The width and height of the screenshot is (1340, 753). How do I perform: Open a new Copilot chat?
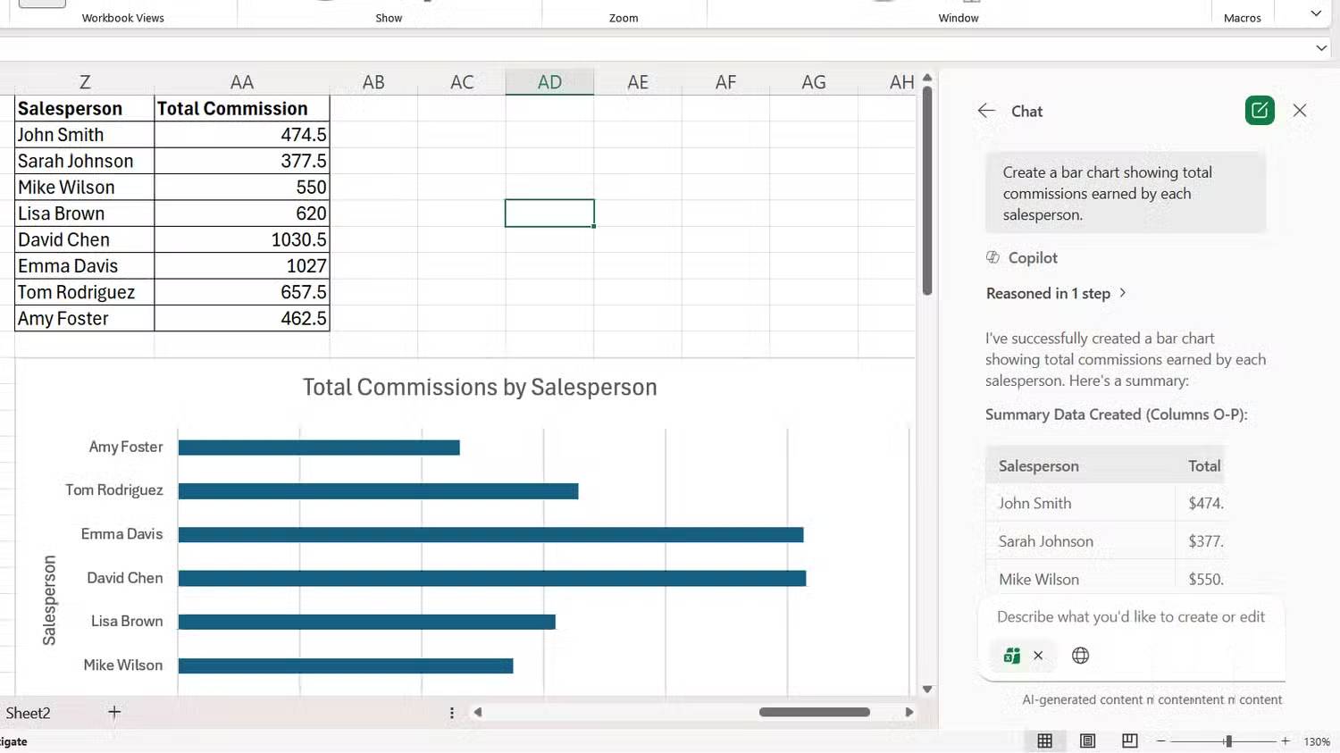[x=1259, y=110]
